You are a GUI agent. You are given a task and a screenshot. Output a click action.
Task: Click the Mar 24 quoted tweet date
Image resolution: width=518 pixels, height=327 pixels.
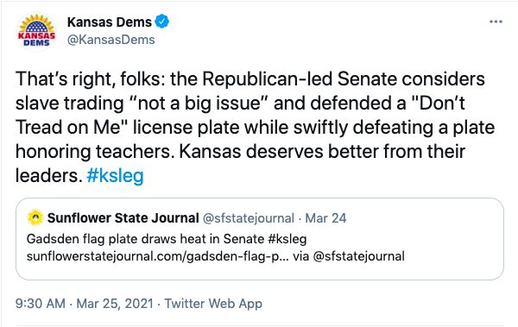point(325,218)
